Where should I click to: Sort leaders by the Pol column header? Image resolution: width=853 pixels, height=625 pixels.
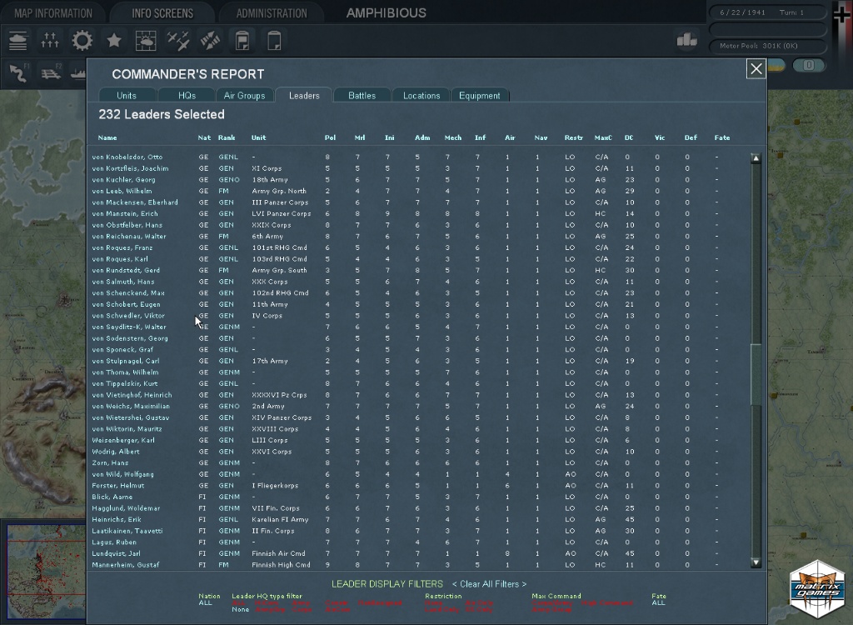(x=330, y=137)
